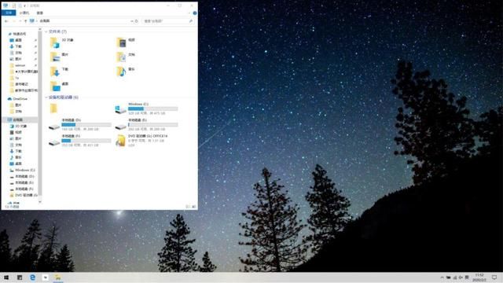
Task: Select the Pictures folder in the main pane
Action: pyautogui.click(x=55, y=57)
